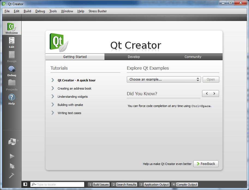Open the File menu
This screenshot has height=190, width=249.
(7, 11)
